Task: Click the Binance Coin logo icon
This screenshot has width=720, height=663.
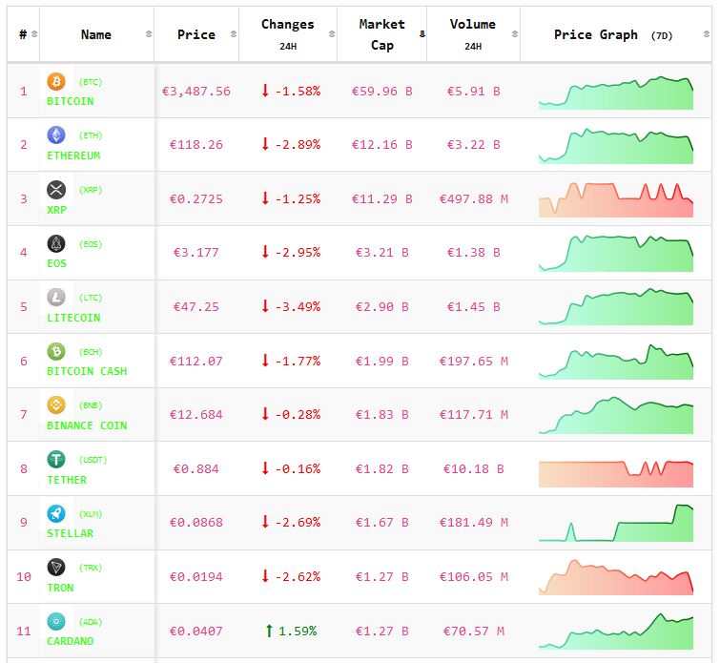Action: click(x=56, y=405)
